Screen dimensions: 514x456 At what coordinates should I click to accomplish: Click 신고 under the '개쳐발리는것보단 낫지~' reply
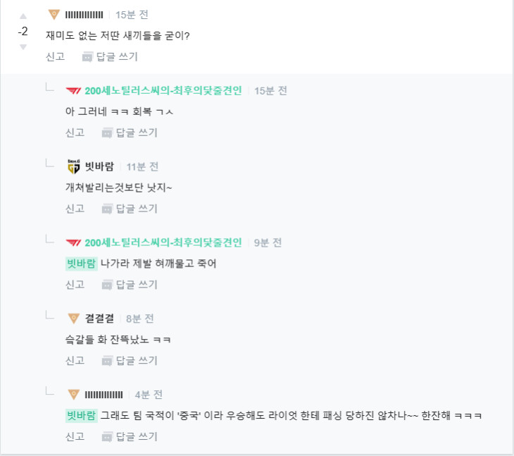75,209
